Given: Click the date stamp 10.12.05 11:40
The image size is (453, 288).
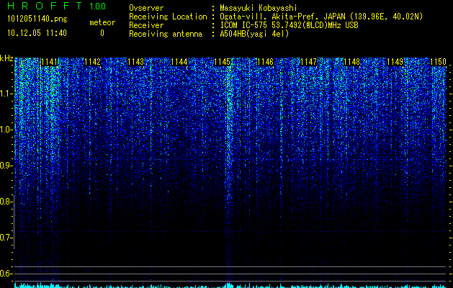Looking at the screenshot, I should tap(37, 33).
